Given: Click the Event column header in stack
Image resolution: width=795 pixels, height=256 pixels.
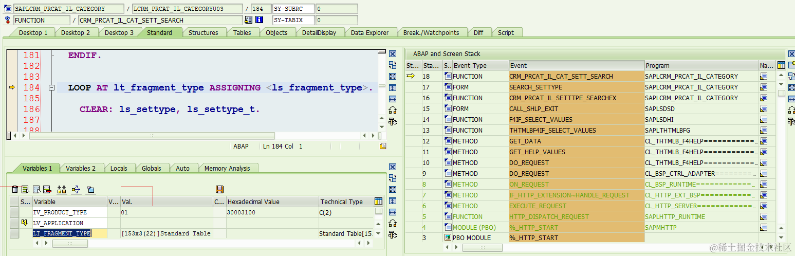Looking at the screenshot, I should point(576,65).
